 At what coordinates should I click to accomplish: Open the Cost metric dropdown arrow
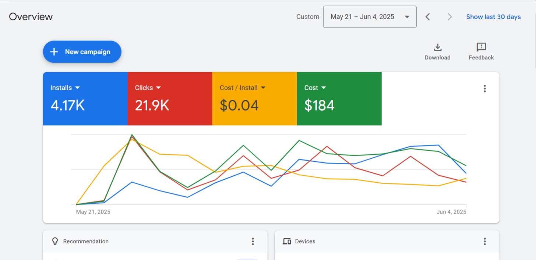(324, 88)
